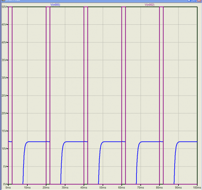Click the 35V vertical axis label
Image resolution: width=202 pixels, height=190 pixels.
pos(4,60)
